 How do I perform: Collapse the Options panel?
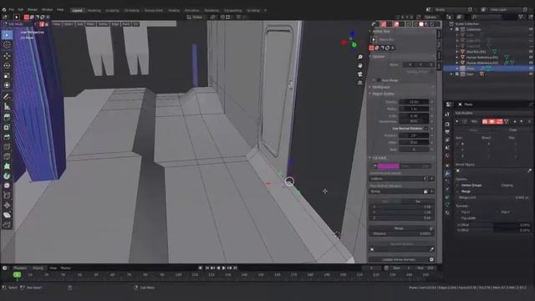370,57
